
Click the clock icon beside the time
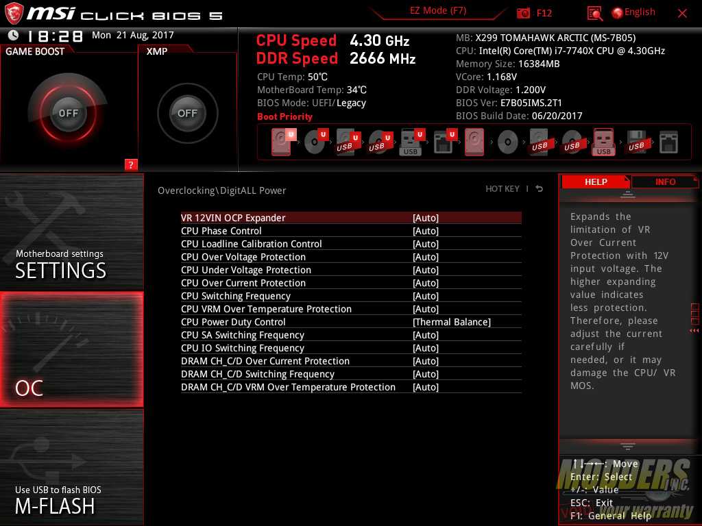[x=14, y=36]
